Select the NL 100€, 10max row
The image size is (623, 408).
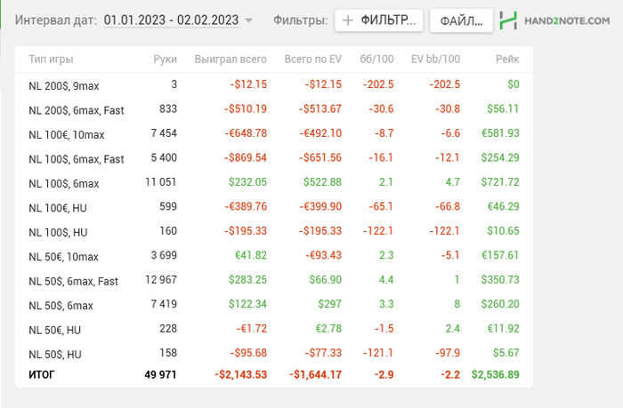(274, 133)
